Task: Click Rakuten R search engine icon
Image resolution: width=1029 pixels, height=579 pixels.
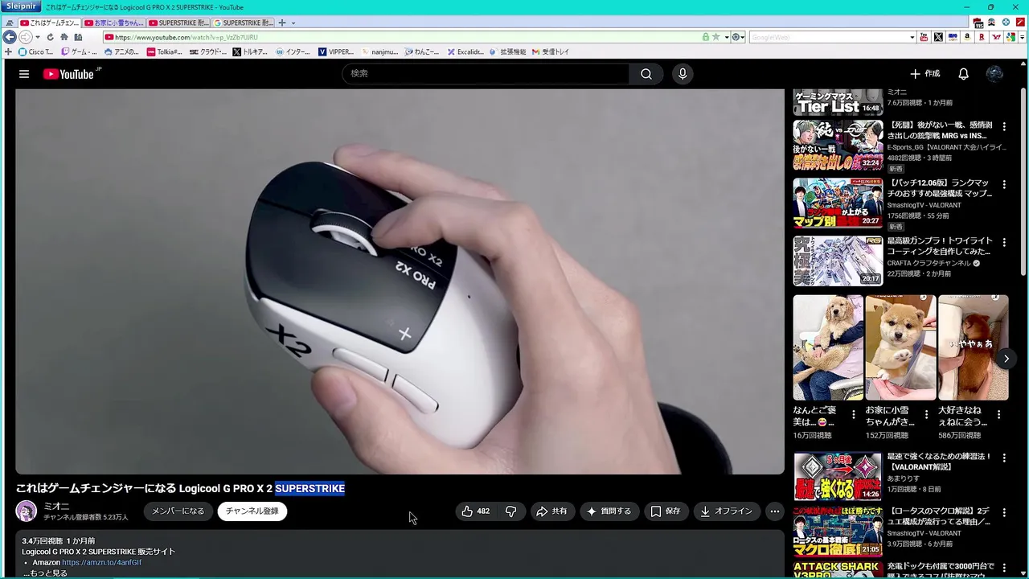Action: click(x=982, y=37)
